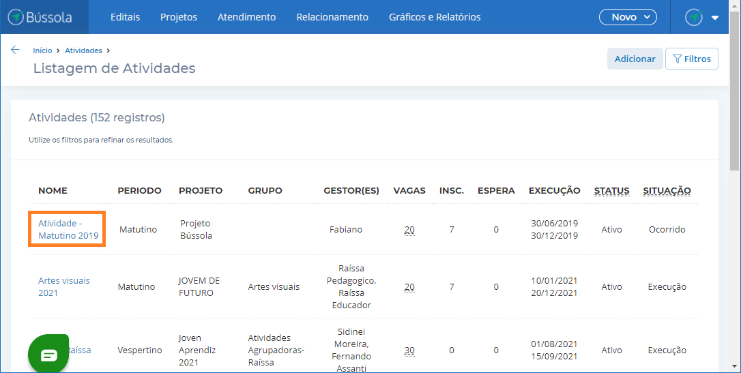The width and height of the screenshot is (741, 373).
Task: Click Vespertino period cell
Action: click(139, 350)
